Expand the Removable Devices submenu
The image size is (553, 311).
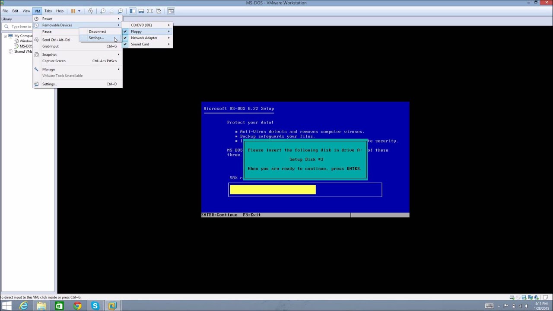pos(78,25)
